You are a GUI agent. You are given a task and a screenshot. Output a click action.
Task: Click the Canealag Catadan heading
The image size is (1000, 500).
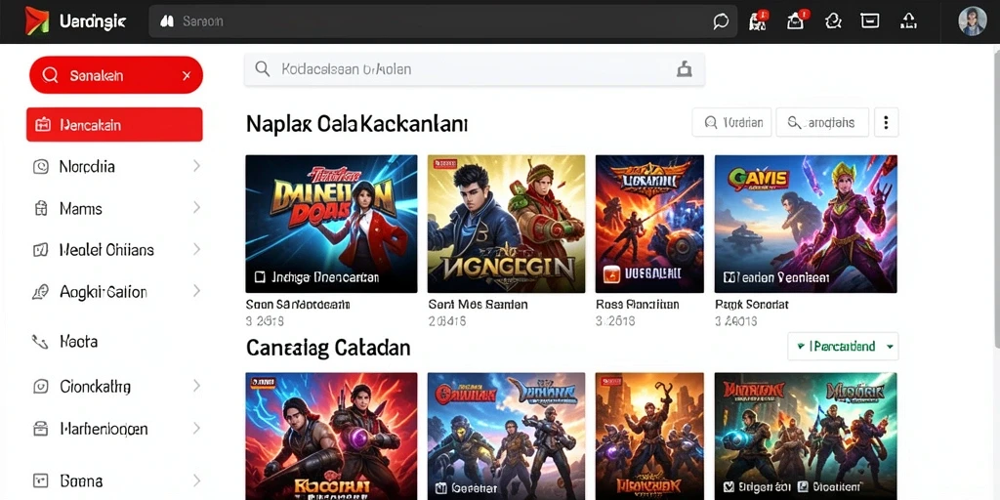(328, 349)
